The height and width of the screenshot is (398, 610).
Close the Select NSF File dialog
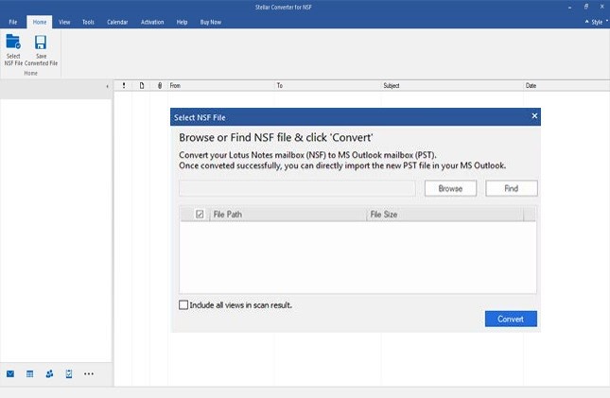534,116
